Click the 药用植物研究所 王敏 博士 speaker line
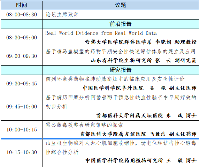 pyautogui.click(x=141, y=160)
